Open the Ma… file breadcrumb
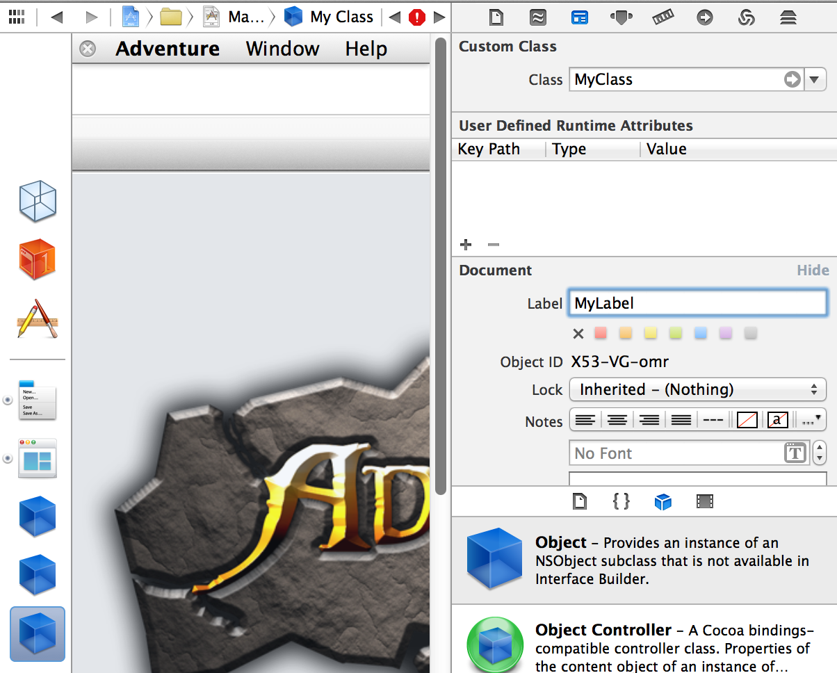Image resolution: width=837 pixels, height=673 pixels. 234,17
